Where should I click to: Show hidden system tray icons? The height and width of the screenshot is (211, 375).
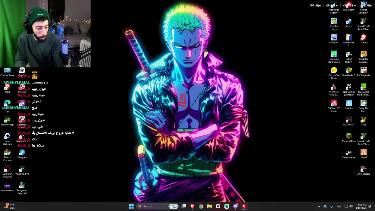coord(319,206)
